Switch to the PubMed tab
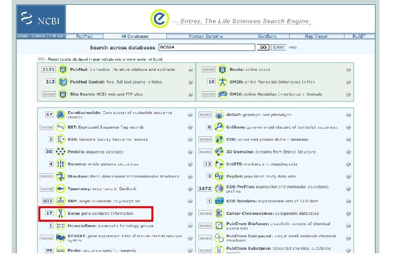 click(x=84, y=36)
